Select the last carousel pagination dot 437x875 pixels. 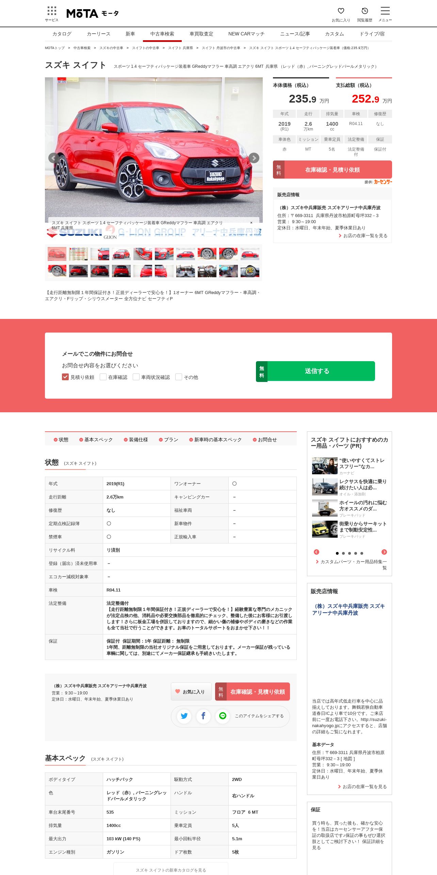click(362, 553)
